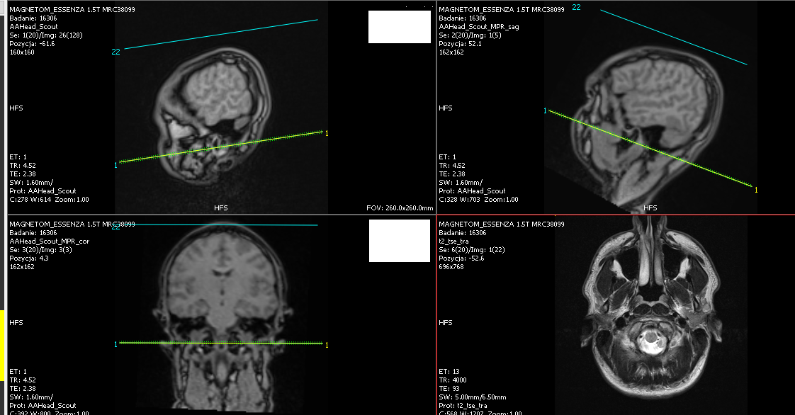The width and height of the screenshot is (795, 415).
Task: Click the 'Se: 3(20)/Img: 3(3)' label
Action: 40,249
